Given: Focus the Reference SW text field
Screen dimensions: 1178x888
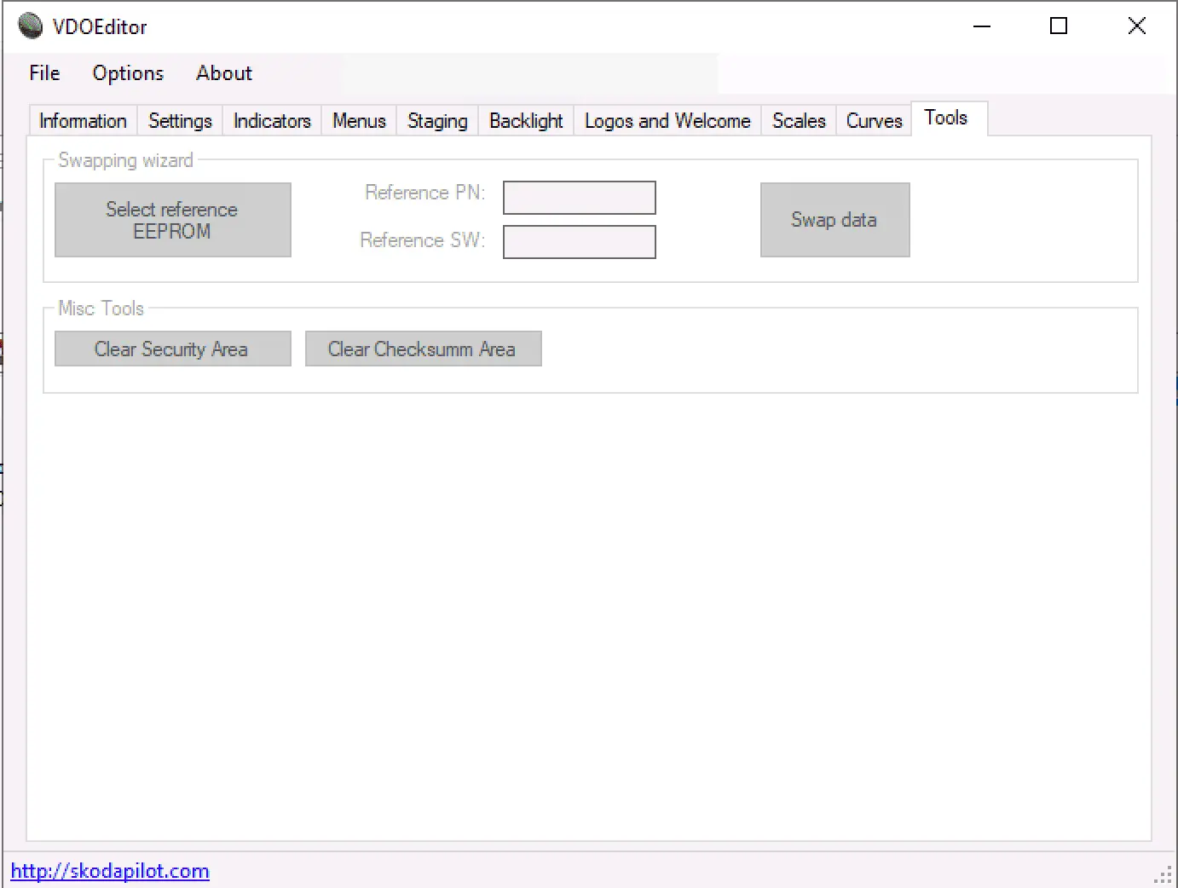Looking at the screenshot, I should pyautogui.click(x=579, y=242).
